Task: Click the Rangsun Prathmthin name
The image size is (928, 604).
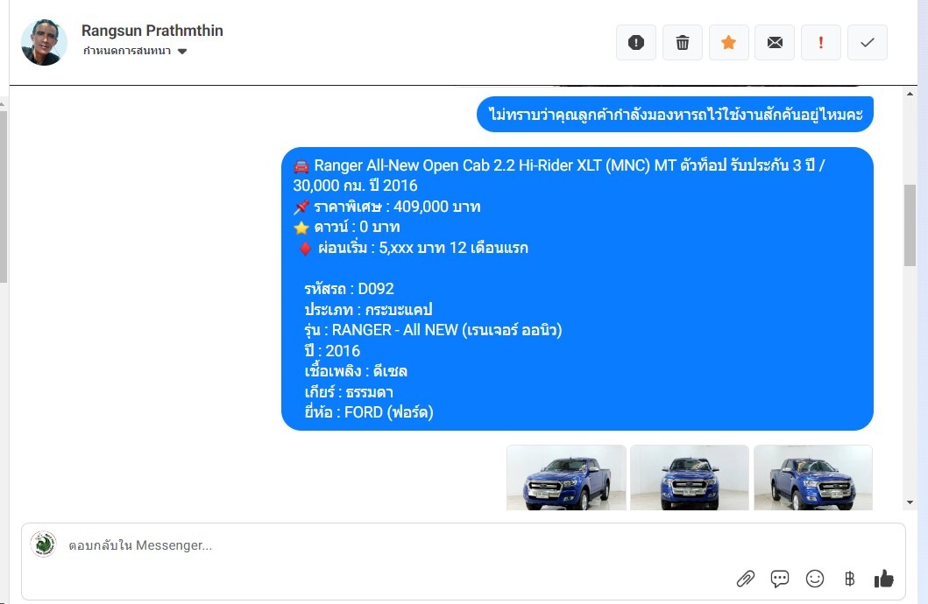Action: coord(152,31)
